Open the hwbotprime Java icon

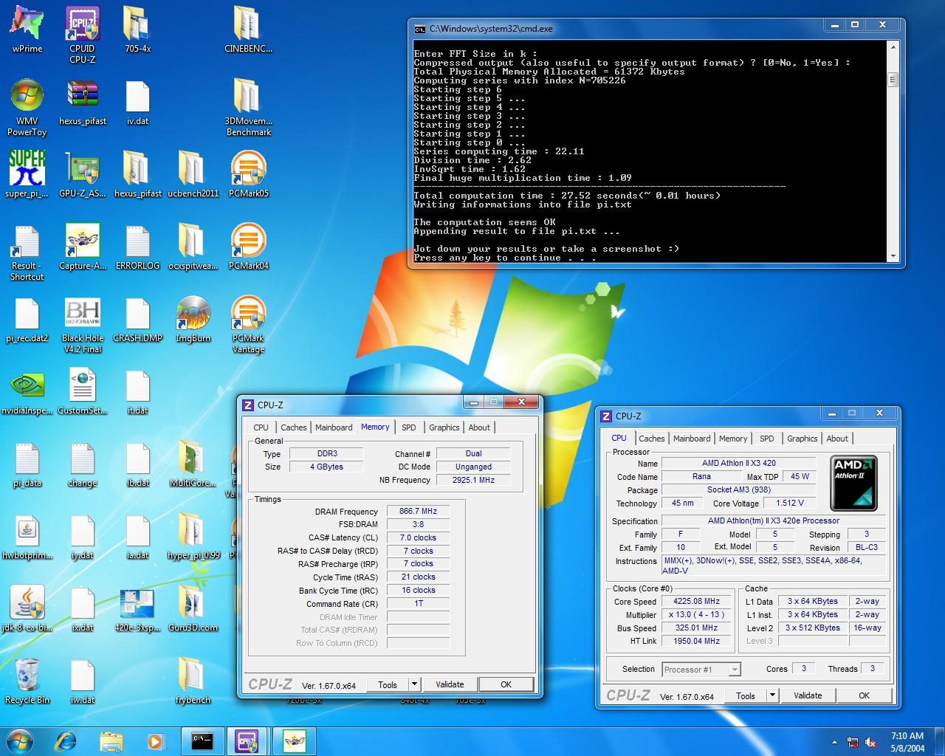(27, 536)
